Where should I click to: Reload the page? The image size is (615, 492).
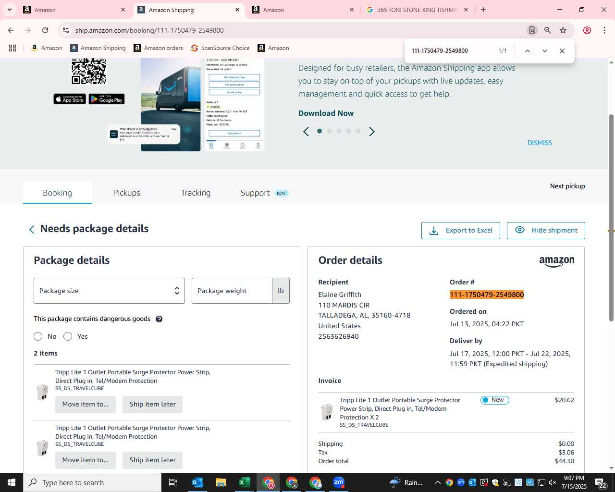45,30
